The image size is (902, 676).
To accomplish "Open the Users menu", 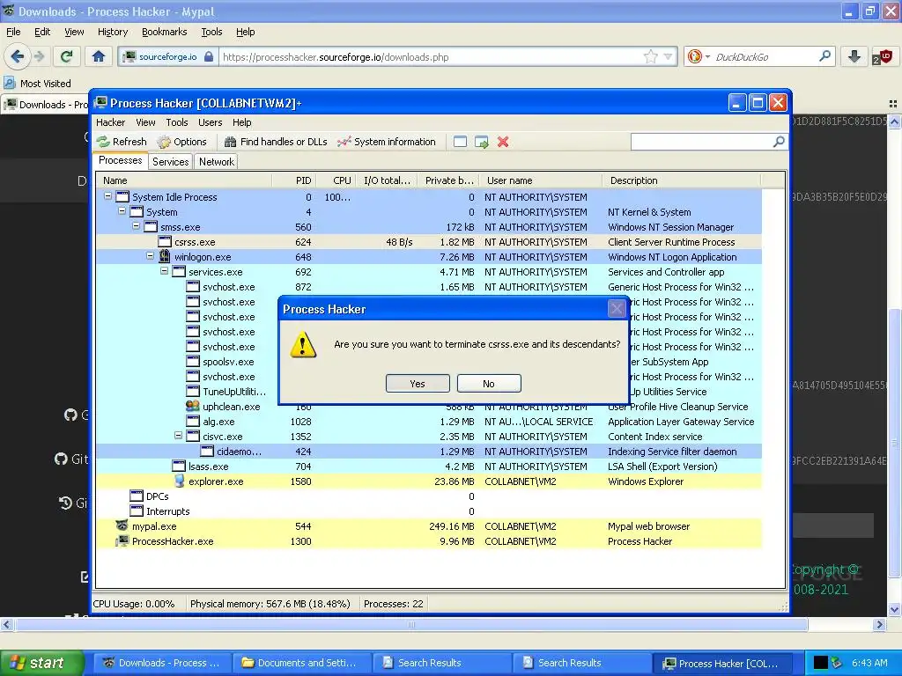I will (210, 122).
